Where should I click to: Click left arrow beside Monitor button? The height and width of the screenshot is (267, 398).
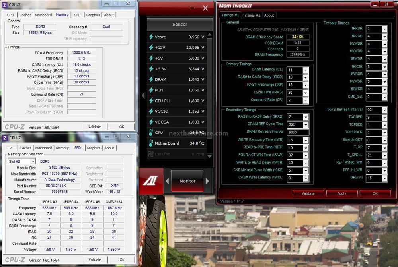tap(167, 181)
